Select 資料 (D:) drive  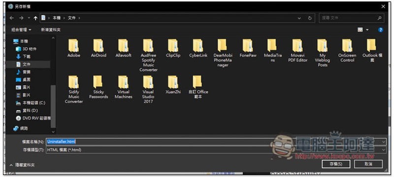(x=27, y=111)
